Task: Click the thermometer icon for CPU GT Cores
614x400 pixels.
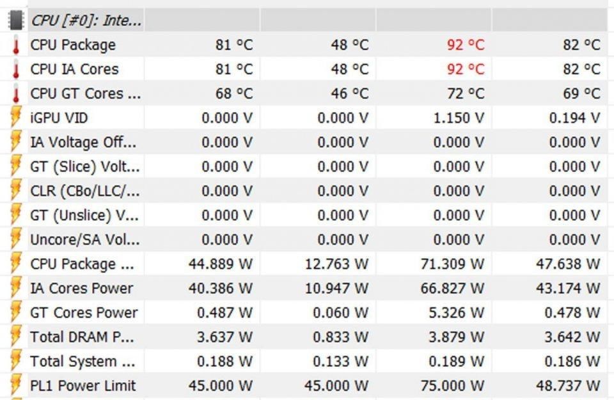Action: (16, 93)
